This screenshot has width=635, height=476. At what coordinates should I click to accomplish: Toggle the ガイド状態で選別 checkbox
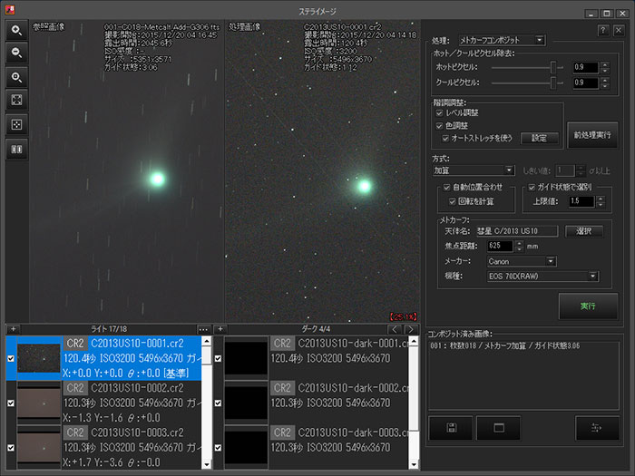(531, 188)
